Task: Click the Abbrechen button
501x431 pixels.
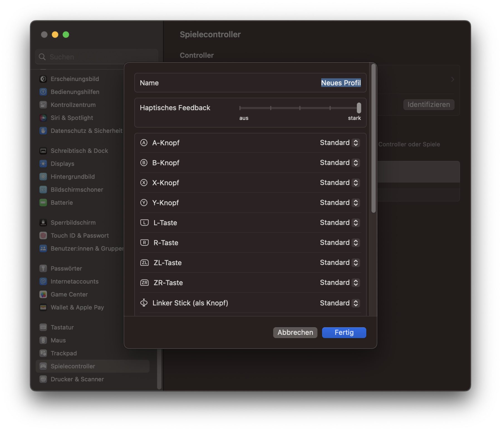Action: pos(295,332)
